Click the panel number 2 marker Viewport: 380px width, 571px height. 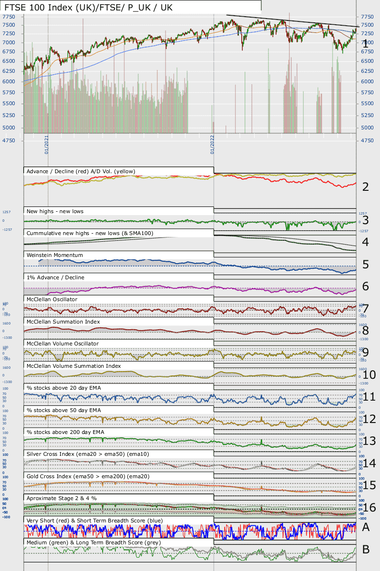365,187
